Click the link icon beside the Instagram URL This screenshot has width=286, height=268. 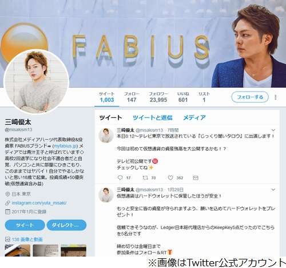[x=7, y=203]
